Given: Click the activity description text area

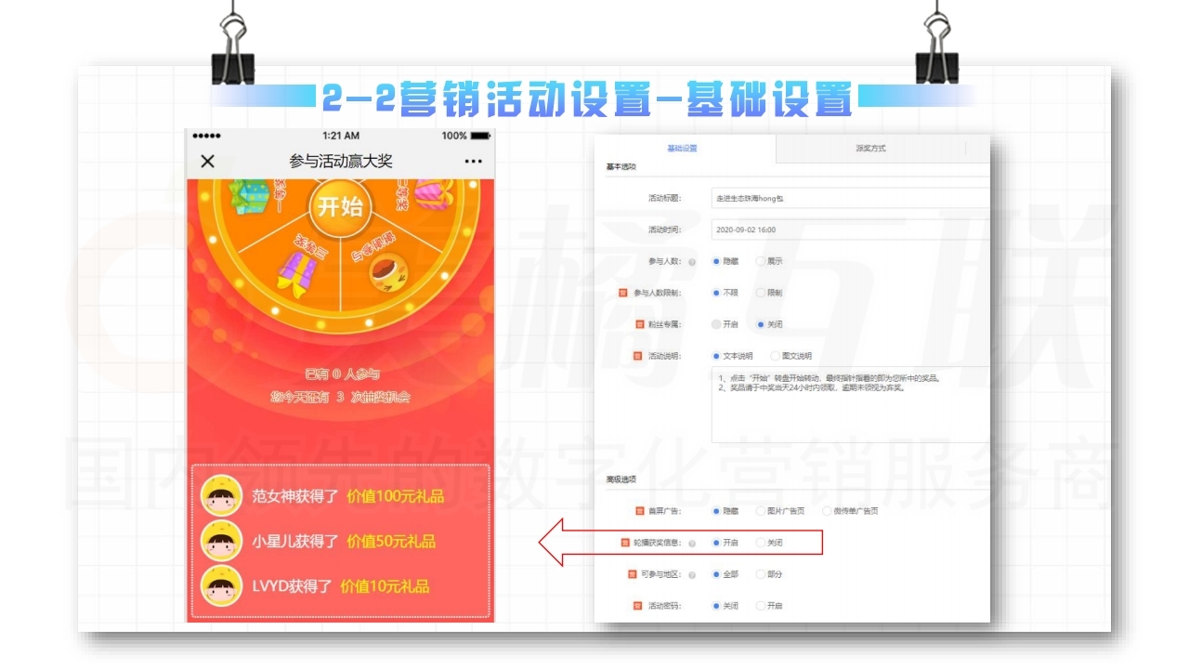Looking at the screenshot, I should pos(850,404).
